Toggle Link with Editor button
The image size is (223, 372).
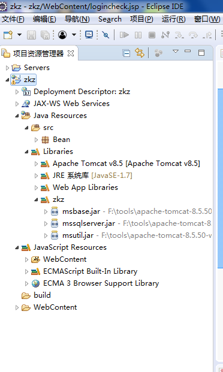(x=140, y=53)
